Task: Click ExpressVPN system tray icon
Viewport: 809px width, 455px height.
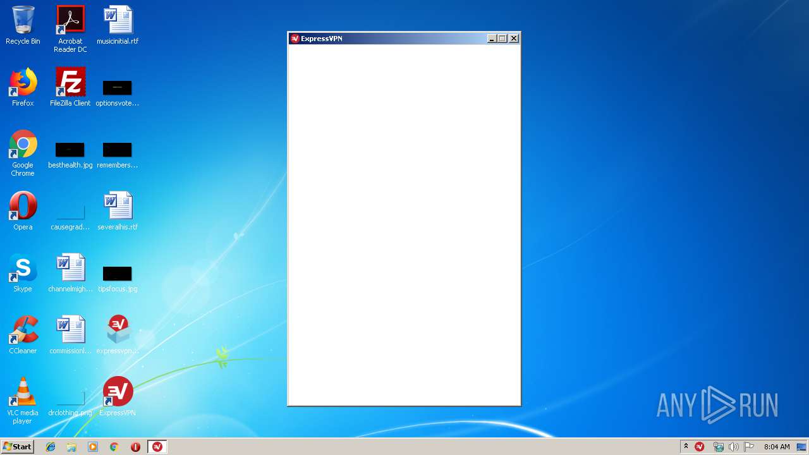Action: tap(700, 447)
